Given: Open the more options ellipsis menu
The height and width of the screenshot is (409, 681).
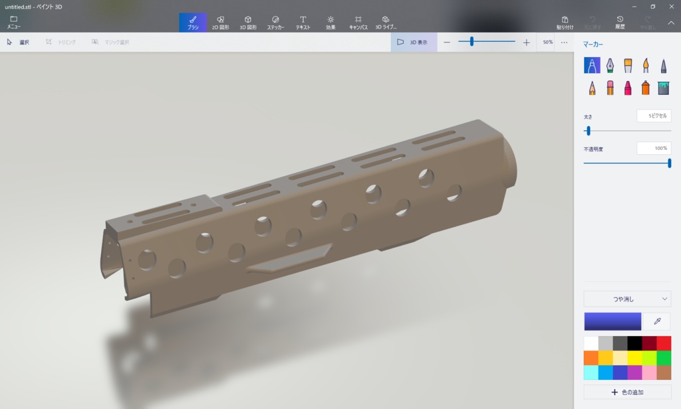Looking at the screenshot, I should coord(564,42).
